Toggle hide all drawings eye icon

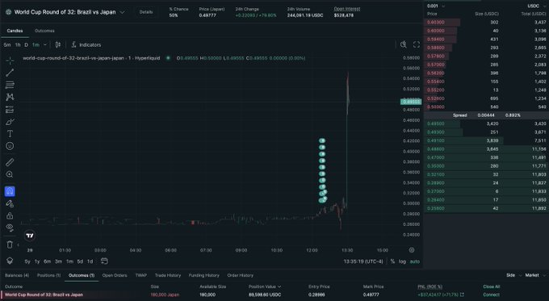click(10, 228)
